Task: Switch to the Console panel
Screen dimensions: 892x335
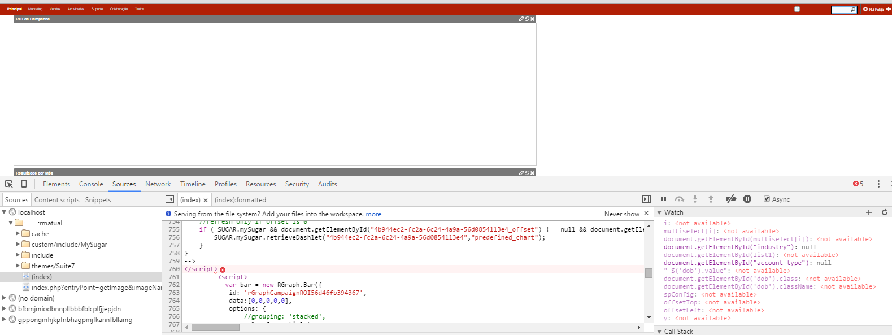Action: click(91, 184)
